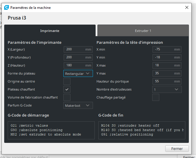196x158 pixels.
Task: Click the Volume de fabrication chauffant label
Action: pyautogui.click(x=33, y=97)
